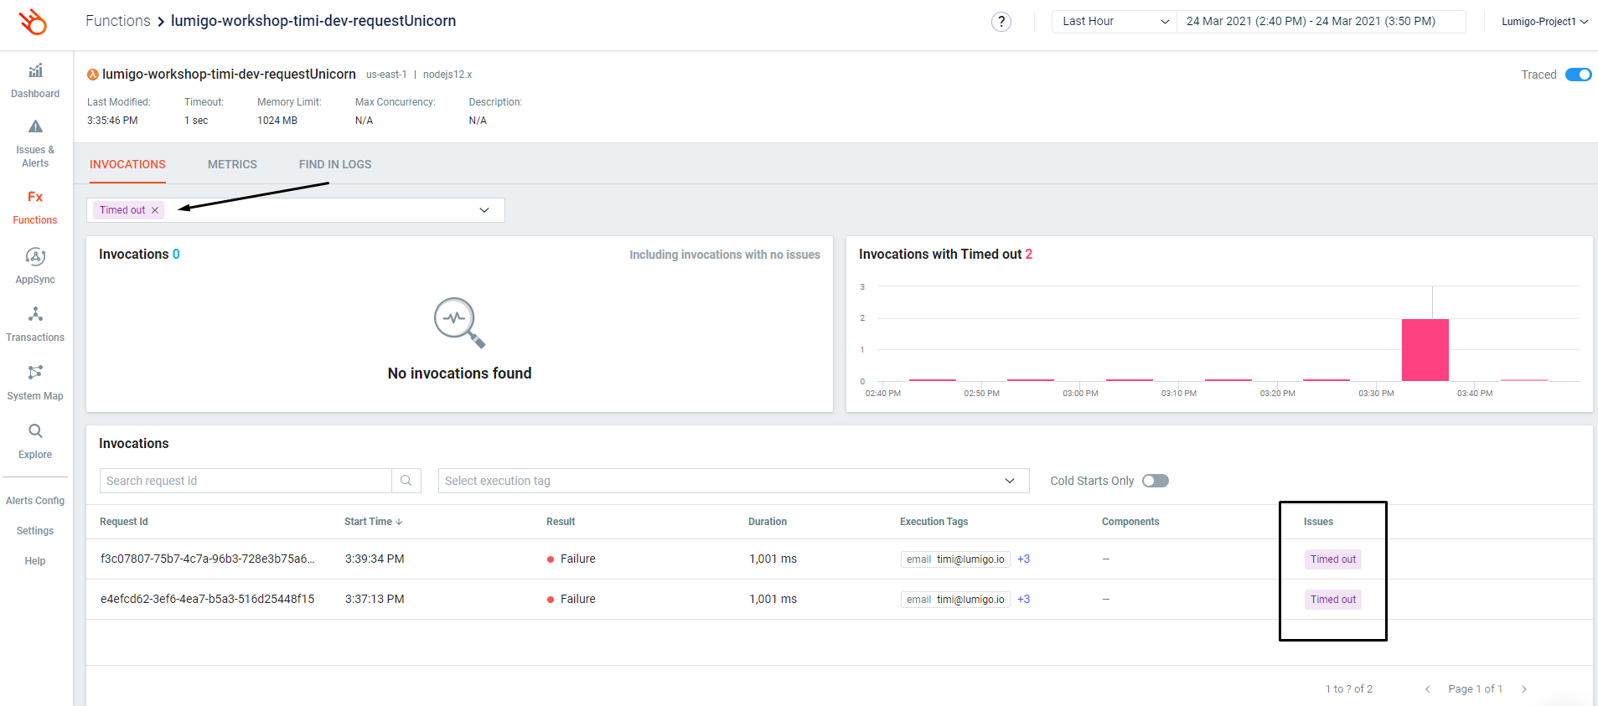Click the pink timed out chart bar

[x=1425, y=350]
